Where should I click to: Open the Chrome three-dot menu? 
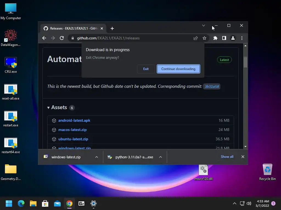pyautogui.click(x=242, y=38)
